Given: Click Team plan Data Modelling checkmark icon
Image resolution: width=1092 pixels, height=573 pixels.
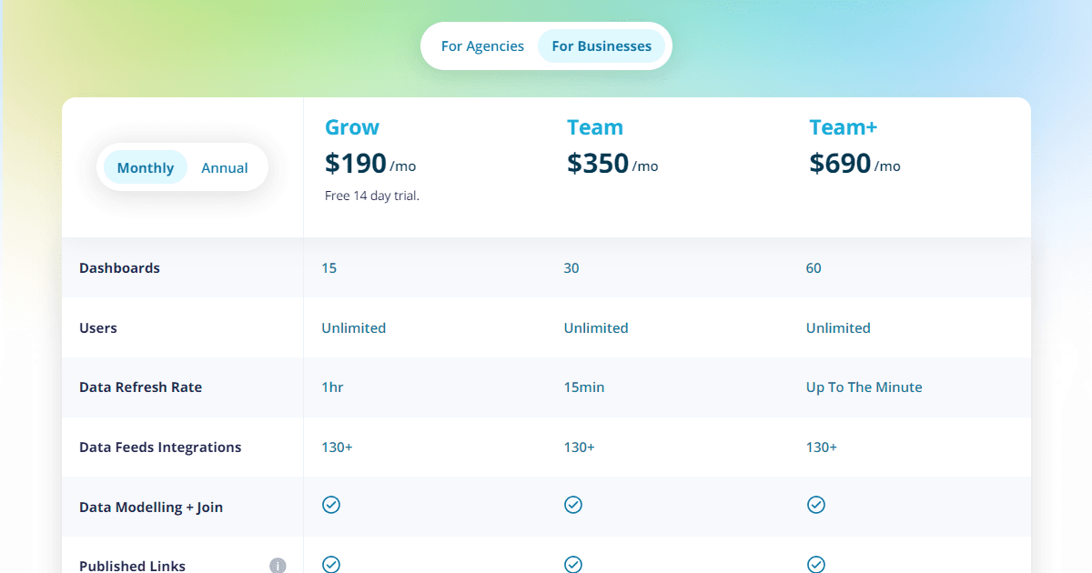Looking at the screenshot, I should tap(573, 505).
